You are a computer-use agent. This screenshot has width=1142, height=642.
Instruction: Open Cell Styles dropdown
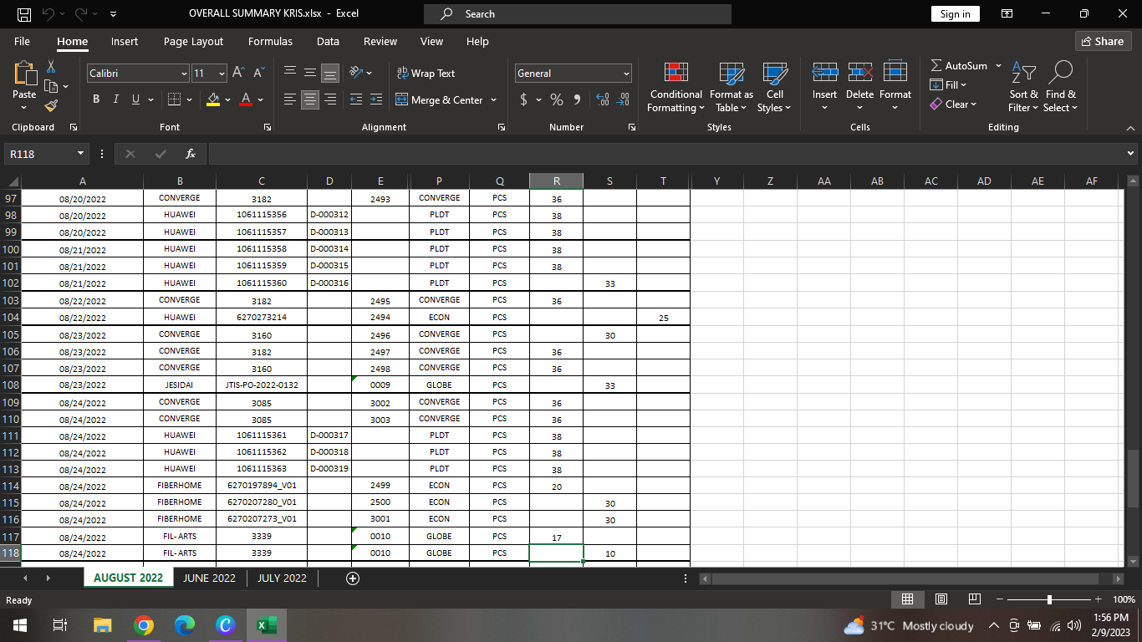tap(775, 87)
